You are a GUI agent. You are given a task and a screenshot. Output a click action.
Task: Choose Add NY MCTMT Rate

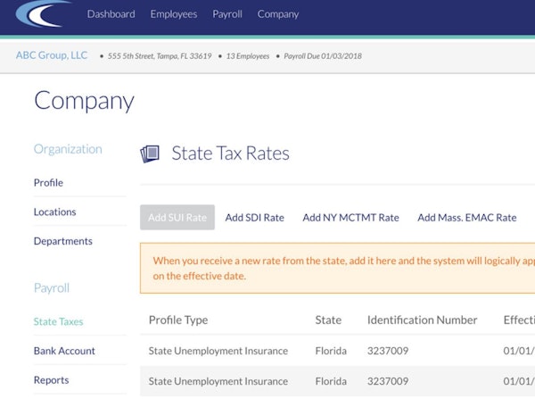[350, 218]
